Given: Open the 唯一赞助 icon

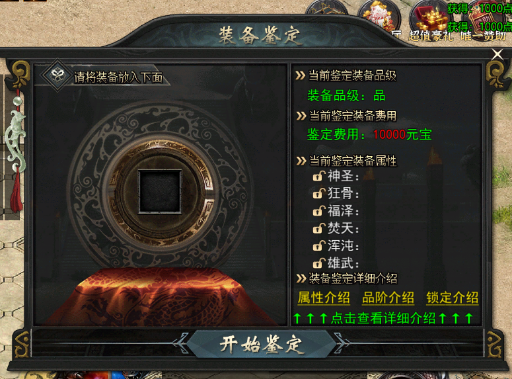Looking at the screenshot, I should coord(484,21).
